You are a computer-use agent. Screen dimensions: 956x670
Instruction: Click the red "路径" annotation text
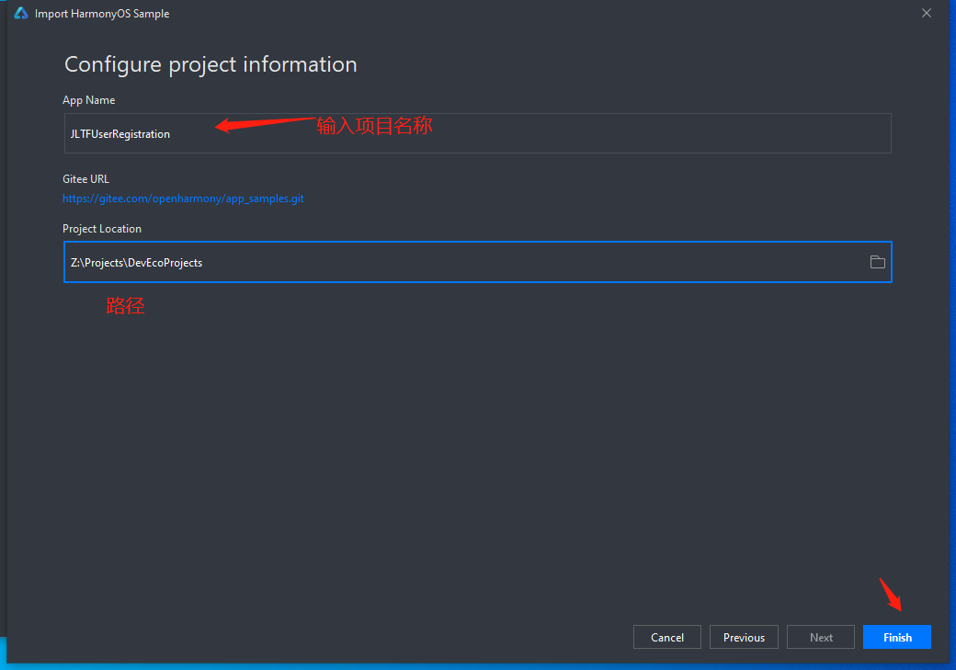coord(125,306)
